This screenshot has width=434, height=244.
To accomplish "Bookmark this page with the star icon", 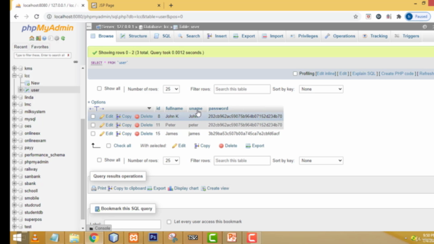I will pos(355,16).
